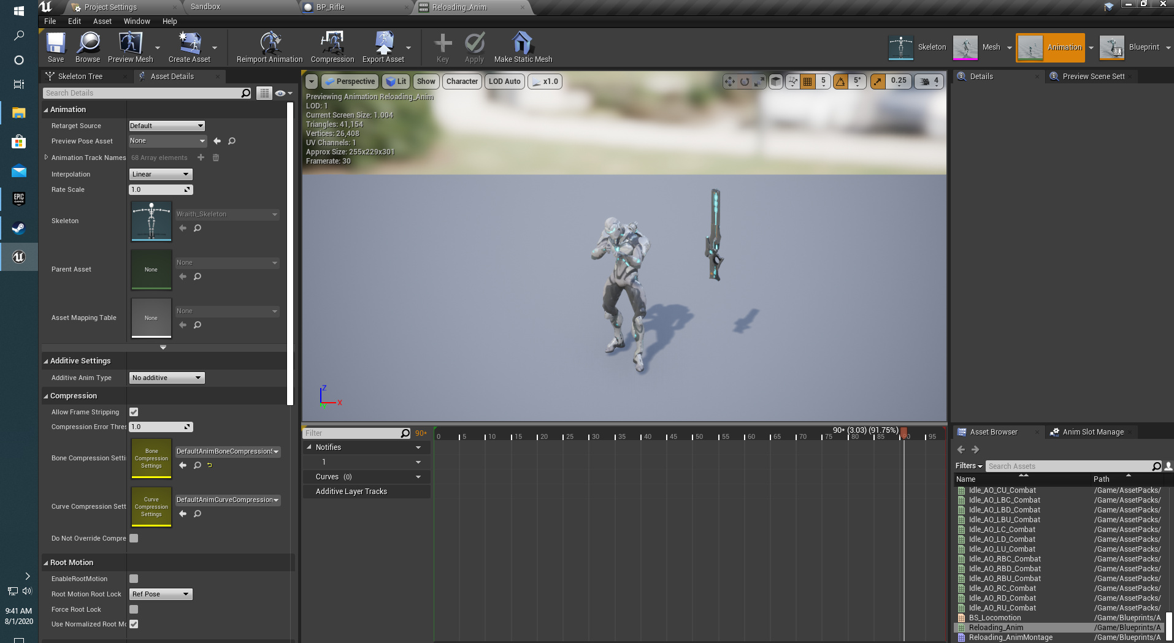Open the Root Motion Root Lock dropdown
1174x643 pixels.
click(x=160, y=594)
